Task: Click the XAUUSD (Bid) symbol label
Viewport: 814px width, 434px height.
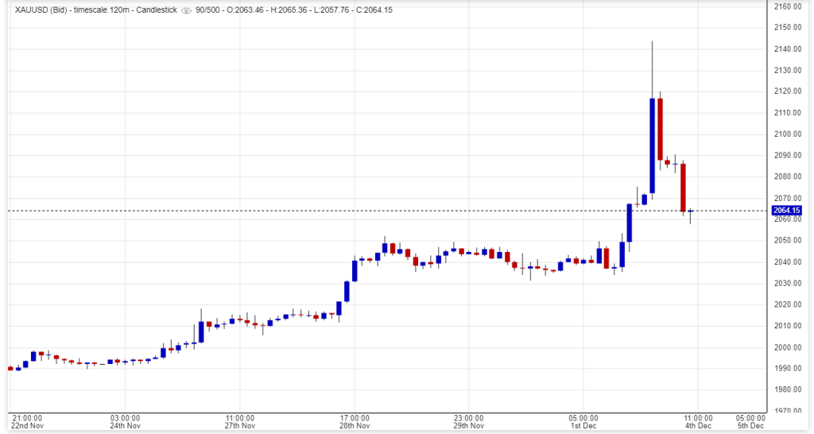Action: (x=41, y=10)
